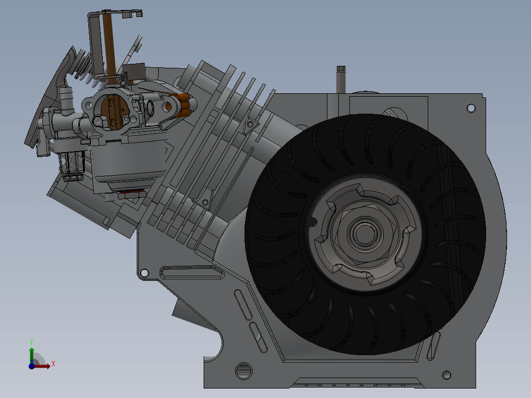Select the vertical bolt on top of crankcase
531x398 pixels.
click(341, 79)
